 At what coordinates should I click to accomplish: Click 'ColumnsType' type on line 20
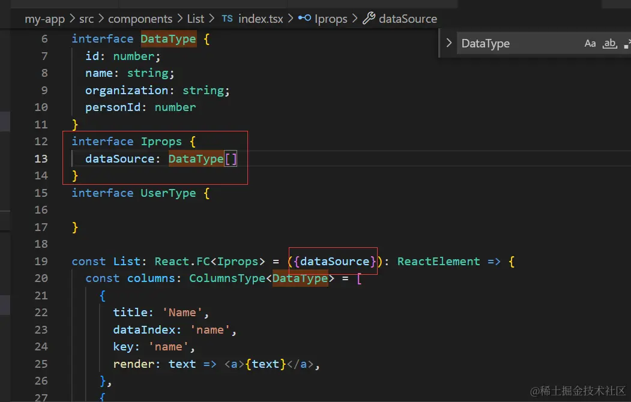pos(228,278)
